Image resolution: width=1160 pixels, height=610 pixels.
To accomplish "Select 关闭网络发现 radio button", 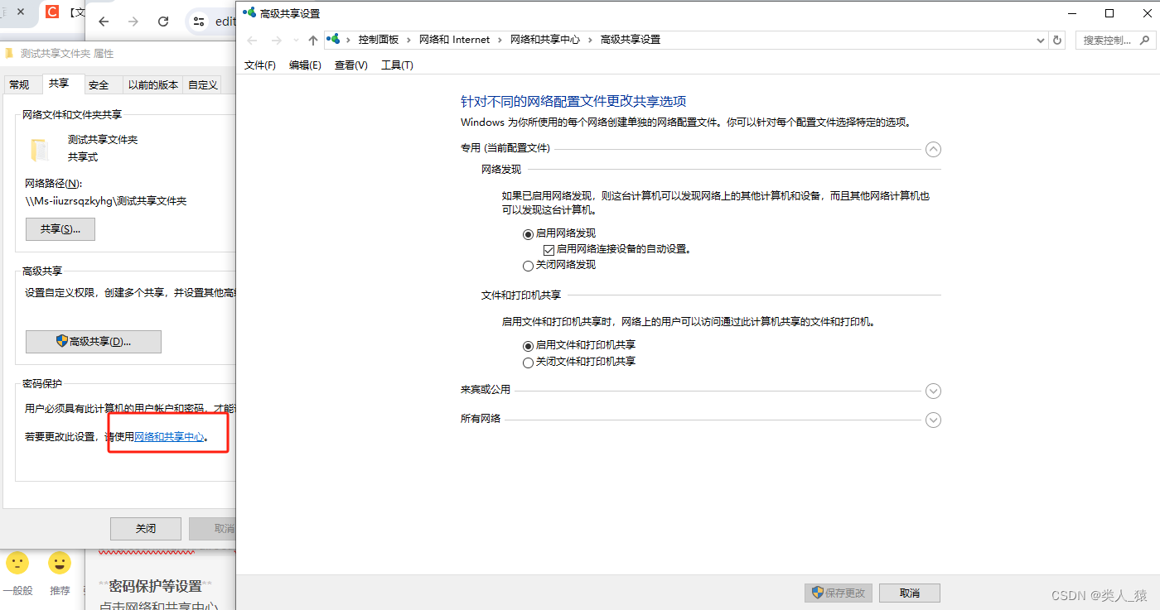I will point(529,266).
